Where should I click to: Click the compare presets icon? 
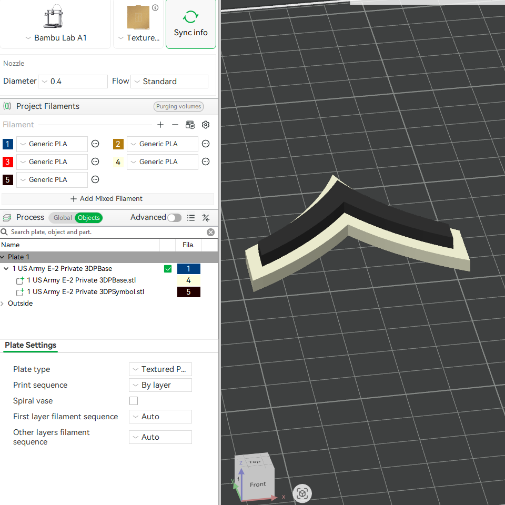(x=206, y=218)
